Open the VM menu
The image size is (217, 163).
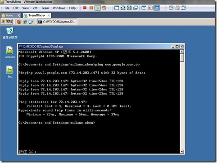click(35, 8)
